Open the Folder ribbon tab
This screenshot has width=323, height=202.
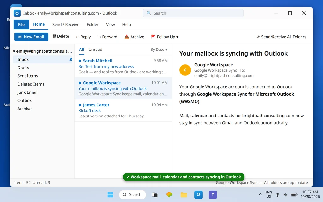click(x=92, y=25)
